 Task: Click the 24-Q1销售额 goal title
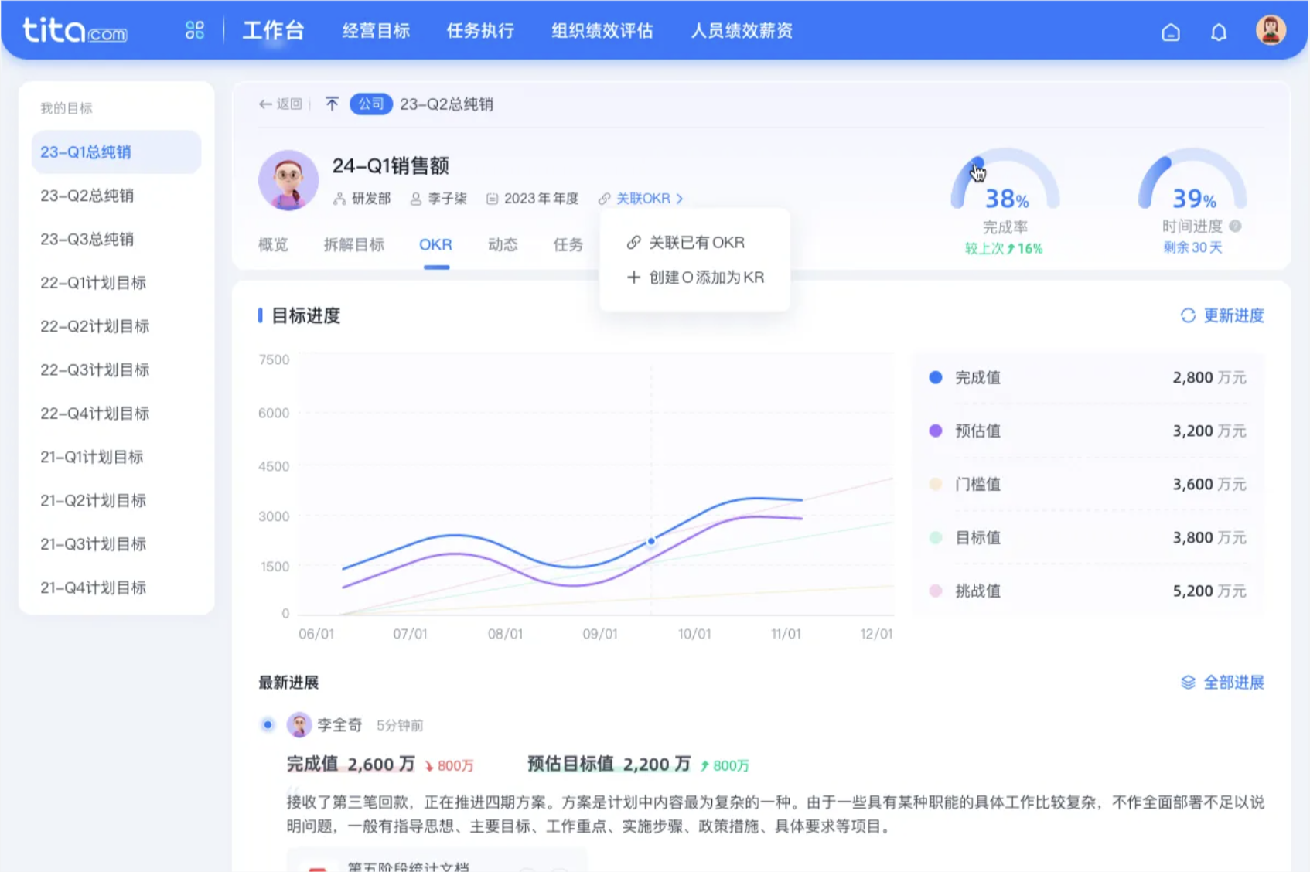pyautogui.click(x=391, y=165)
